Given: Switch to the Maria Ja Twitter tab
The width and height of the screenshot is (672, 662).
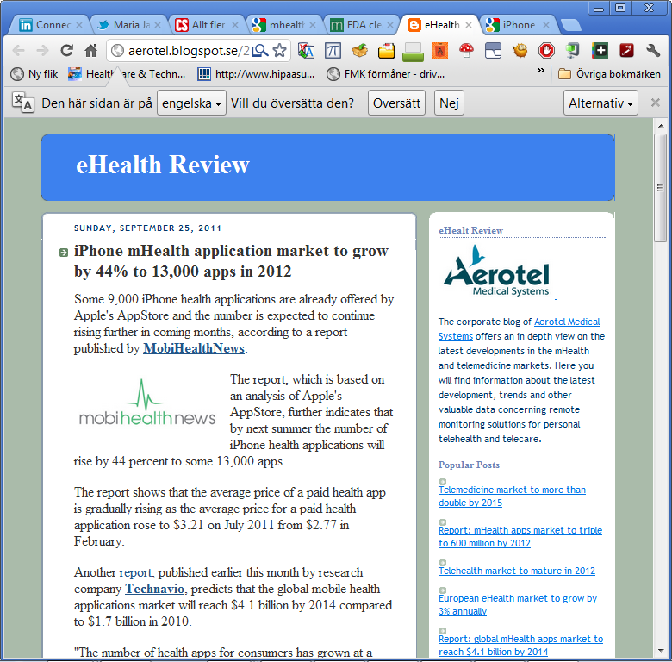Looking at the screenshot, I should pos(128,25).
